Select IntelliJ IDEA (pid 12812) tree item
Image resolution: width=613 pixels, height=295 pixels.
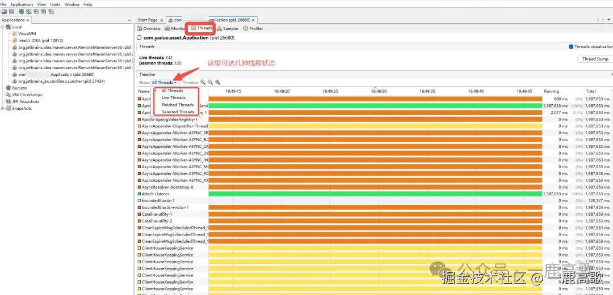tap(41, 41)
